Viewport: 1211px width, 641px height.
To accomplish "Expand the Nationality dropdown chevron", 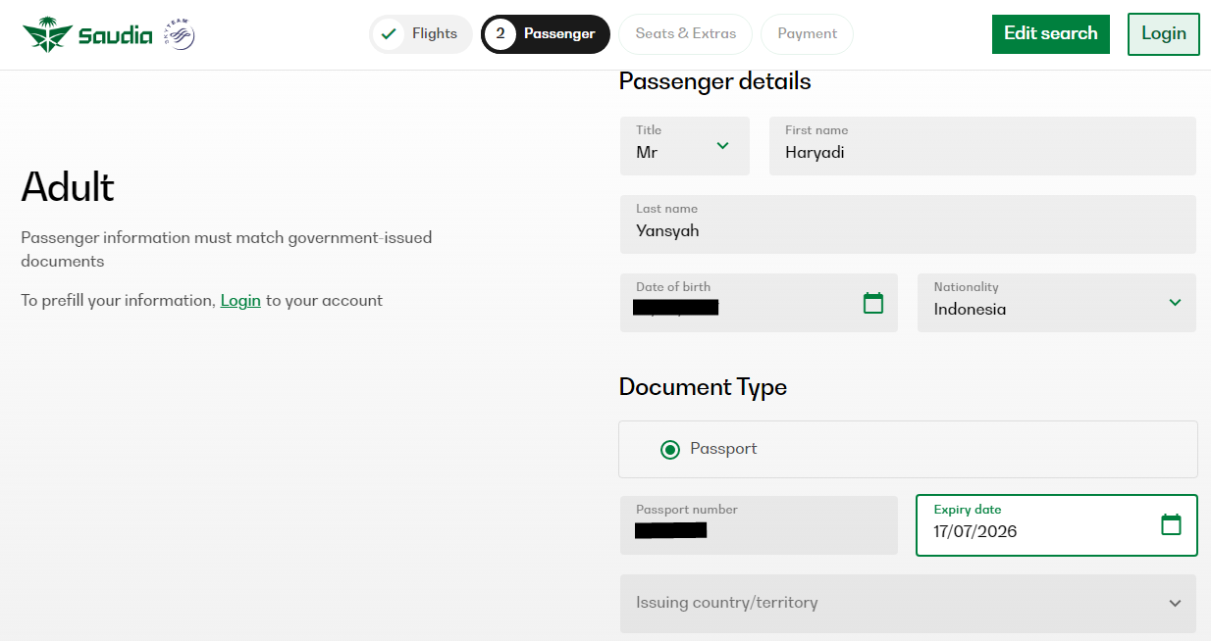I will coord(1175,303).
